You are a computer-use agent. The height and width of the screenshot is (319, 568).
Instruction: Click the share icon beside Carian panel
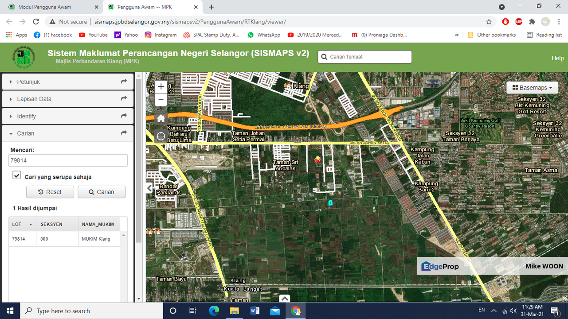tap(123, 133)
